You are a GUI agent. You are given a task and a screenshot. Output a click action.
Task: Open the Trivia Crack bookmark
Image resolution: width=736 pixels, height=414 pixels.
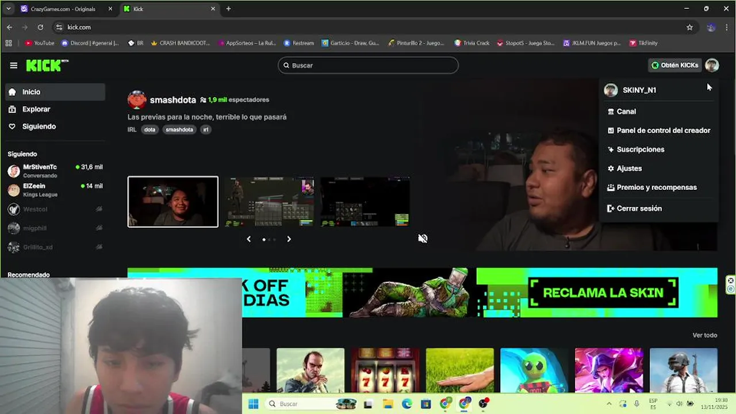click(471, 43)
